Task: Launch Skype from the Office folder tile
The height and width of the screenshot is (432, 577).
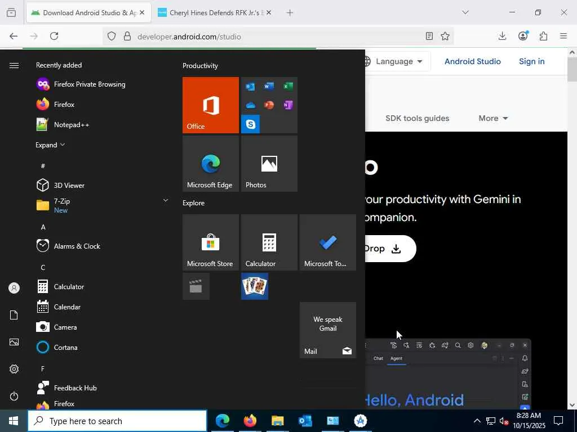Action: 251,124
